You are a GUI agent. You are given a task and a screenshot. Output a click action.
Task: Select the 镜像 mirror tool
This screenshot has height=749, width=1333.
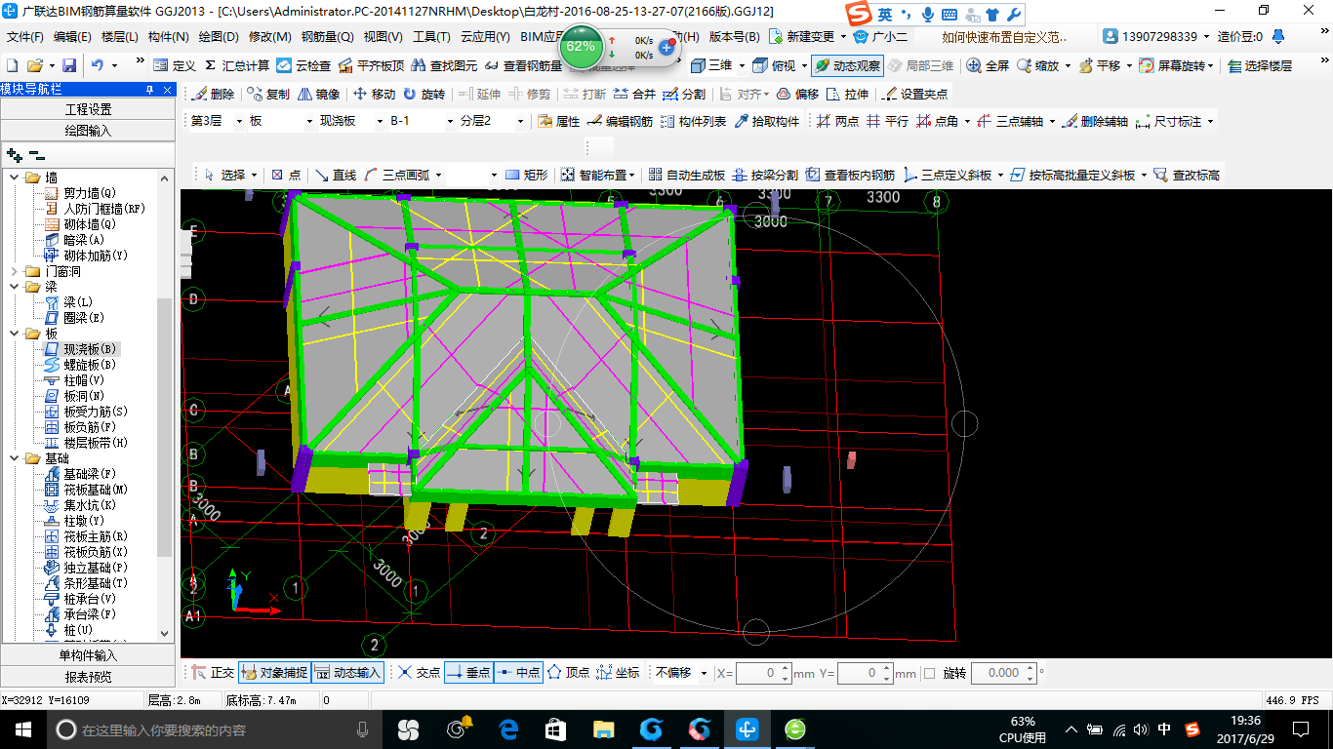click(318, 95)
